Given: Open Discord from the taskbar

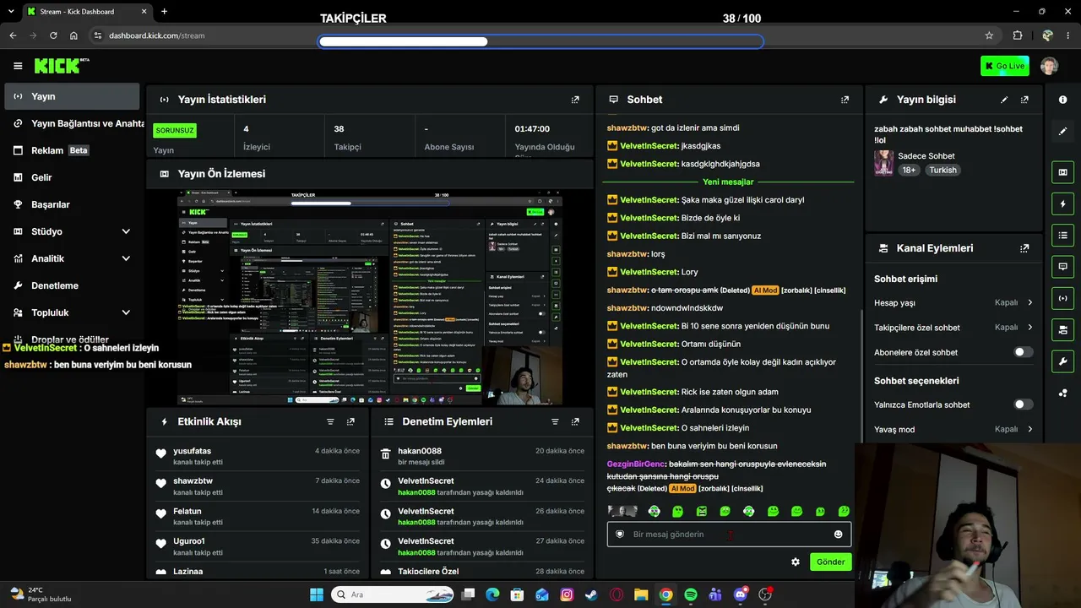Looking at the screenshot, I should point(741,594).
